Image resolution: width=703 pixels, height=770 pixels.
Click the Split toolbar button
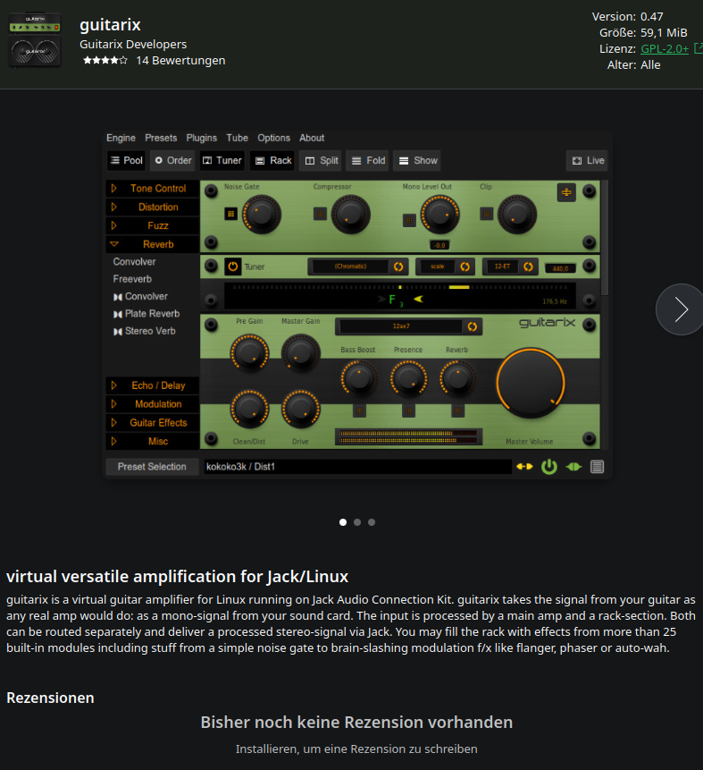click(322, 161)
